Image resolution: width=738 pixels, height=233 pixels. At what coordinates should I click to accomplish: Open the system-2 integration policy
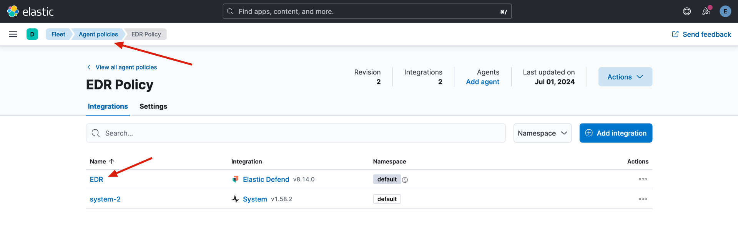(x=105, y=199)
